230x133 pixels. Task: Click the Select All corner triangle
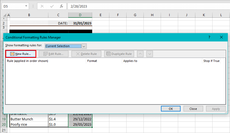[5, 15]
